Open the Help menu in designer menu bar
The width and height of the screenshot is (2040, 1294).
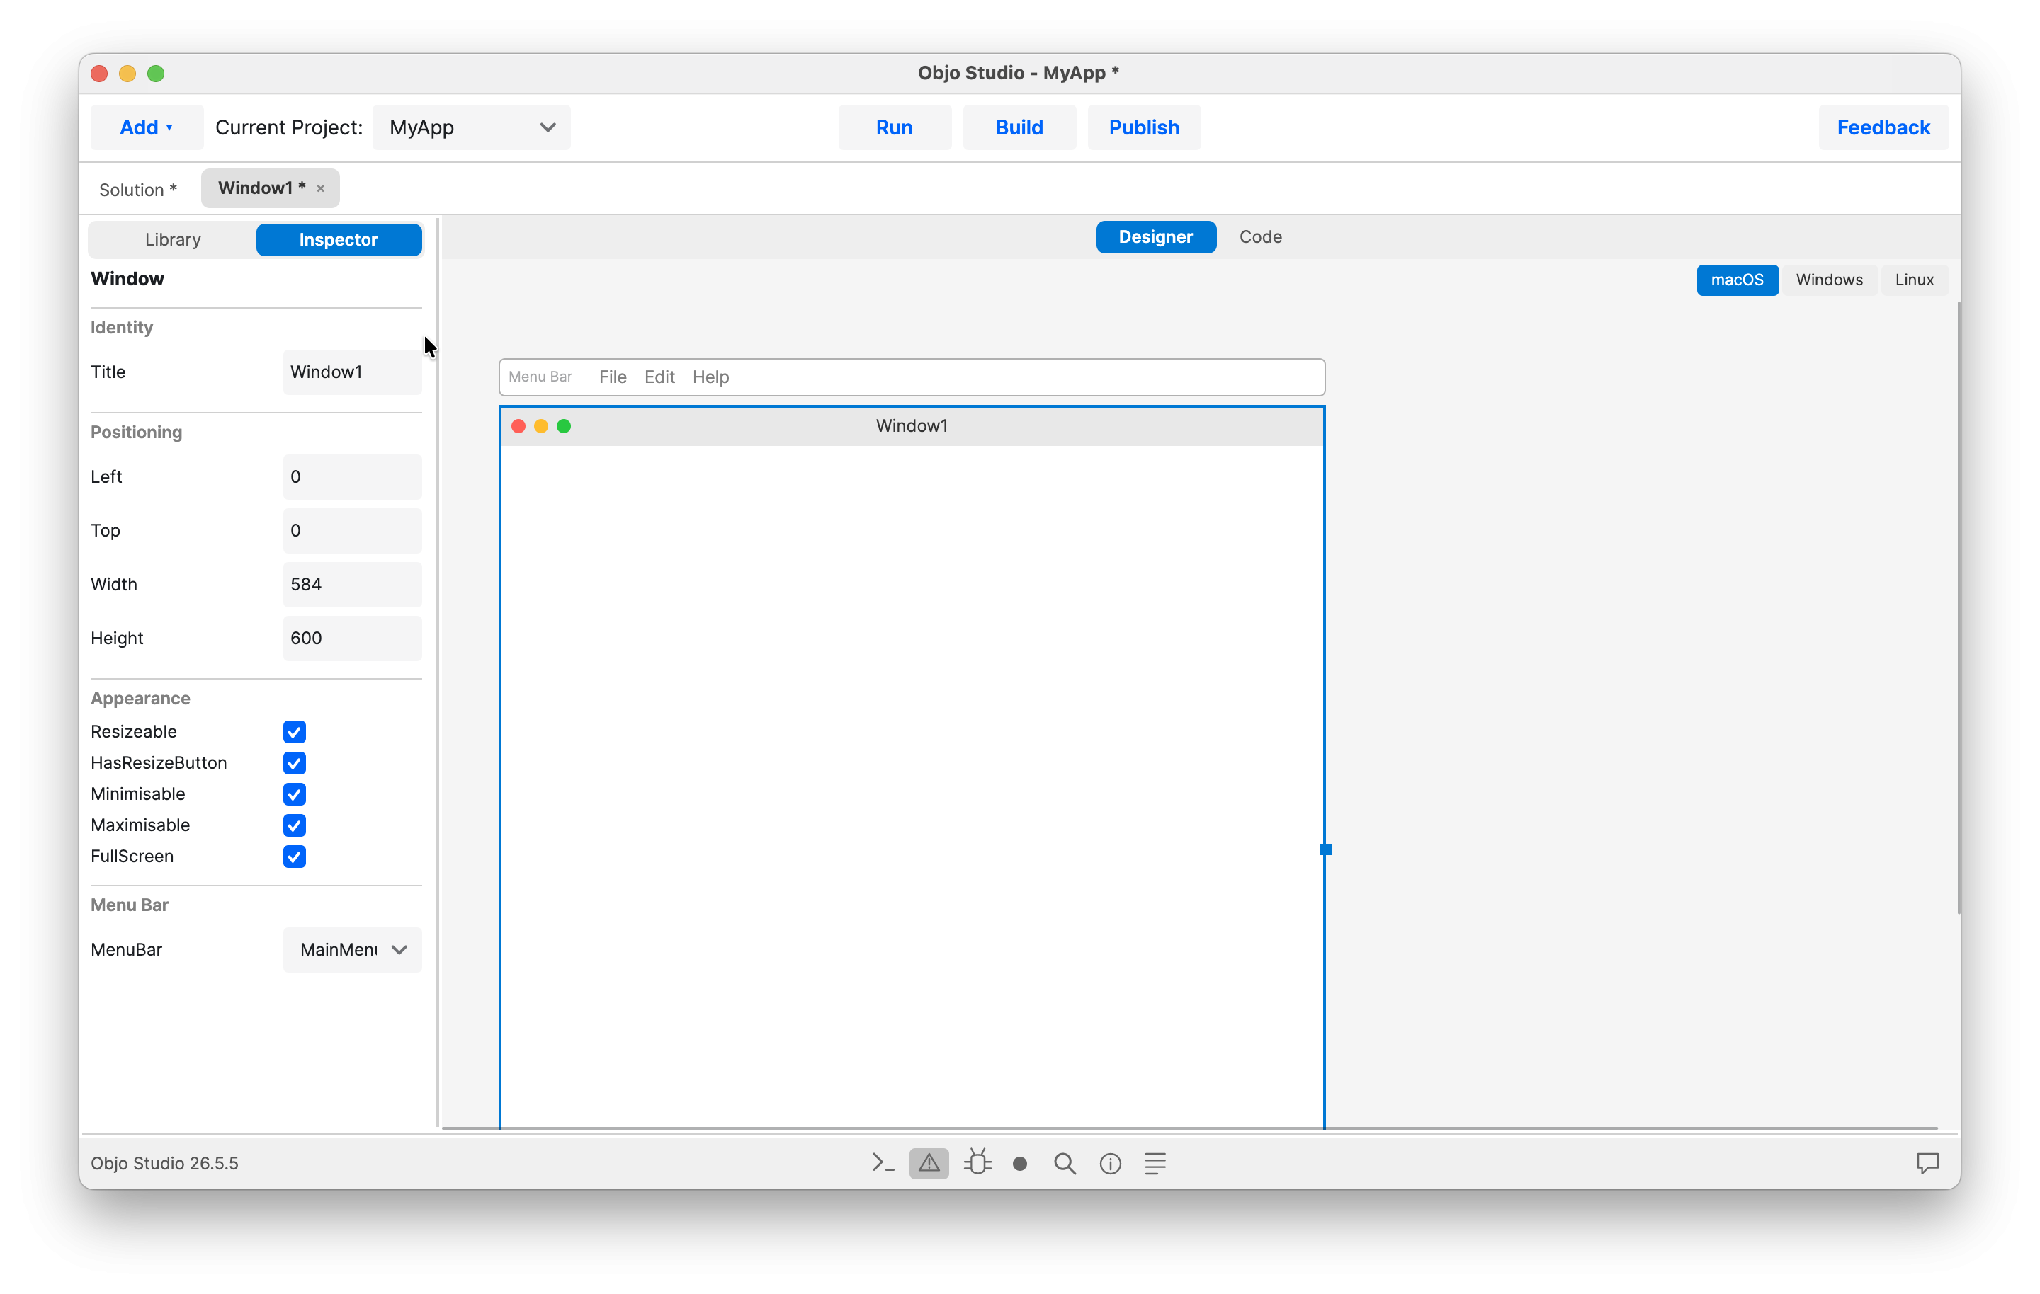click(710, 378)
